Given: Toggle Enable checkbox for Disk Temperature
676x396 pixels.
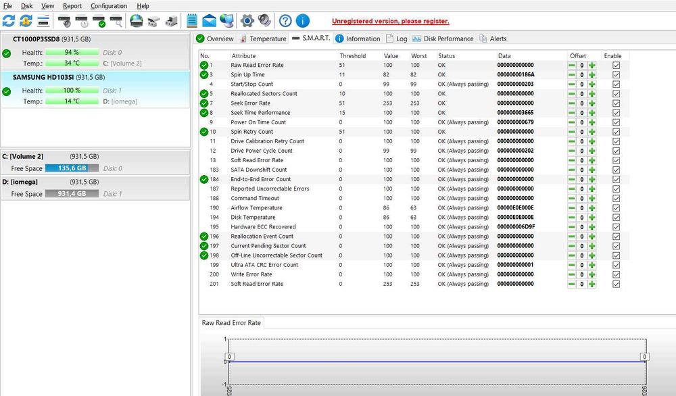Looking at the screenshot, I should (x=616, y=217).
